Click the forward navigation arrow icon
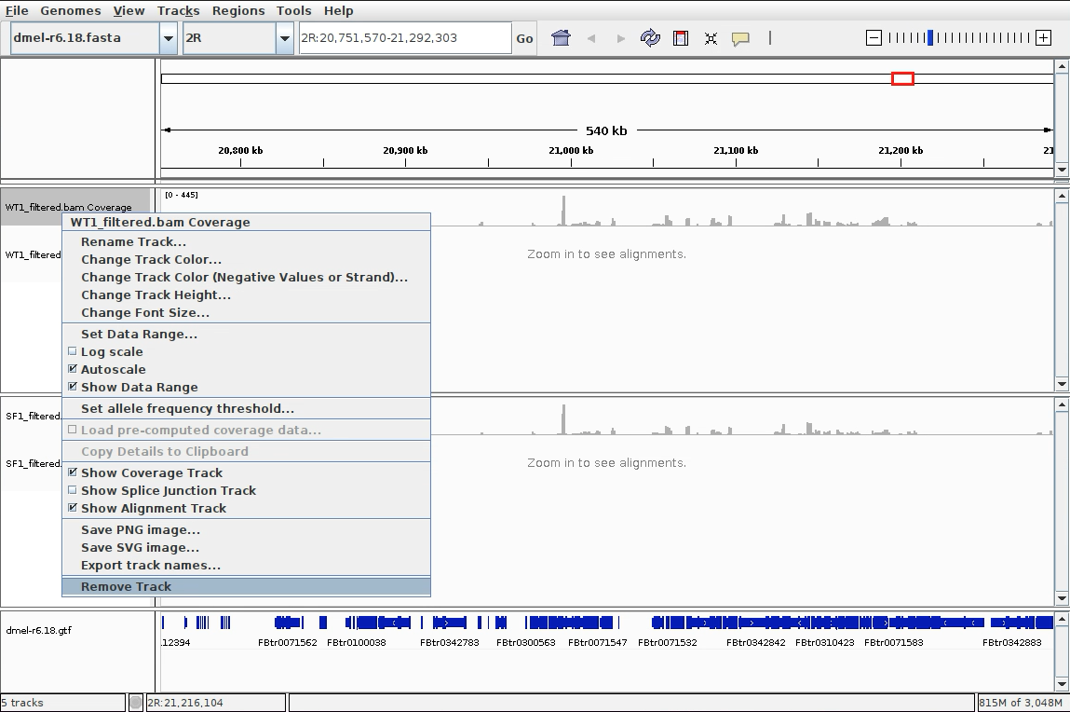The width and height of the screenshot is (1070, 712). pos(621,38)
